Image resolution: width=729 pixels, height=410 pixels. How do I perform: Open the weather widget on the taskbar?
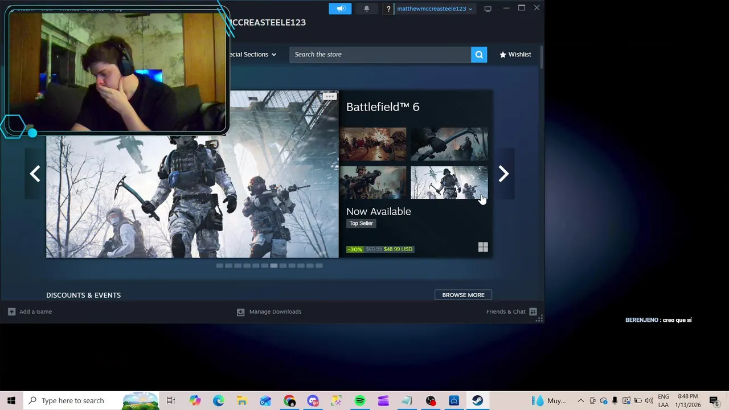(548, 401)
